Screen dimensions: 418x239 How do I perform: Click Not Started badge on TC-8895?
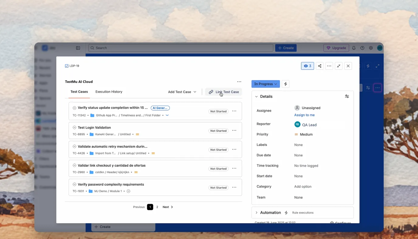click(218, 131)
